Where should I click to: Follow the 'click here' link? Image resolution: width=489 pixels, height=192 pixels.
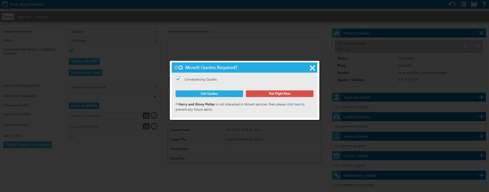point(294,104)
